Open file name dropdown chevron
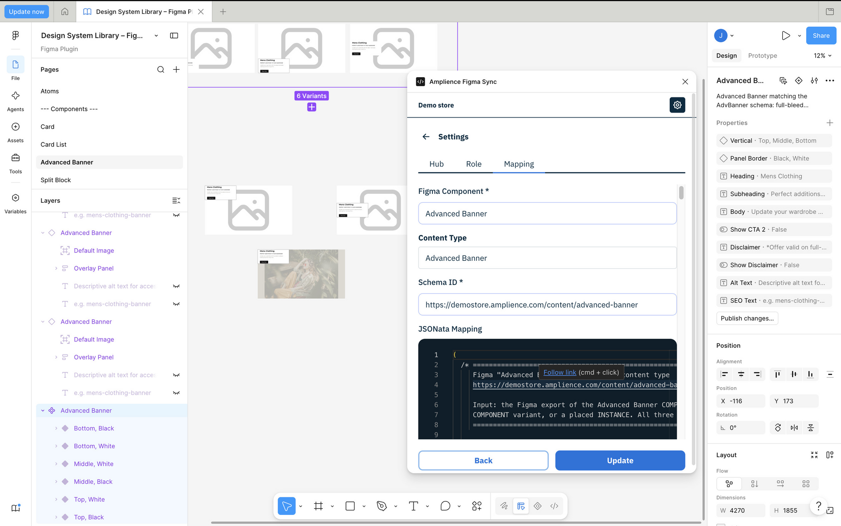 pos(156,36)
